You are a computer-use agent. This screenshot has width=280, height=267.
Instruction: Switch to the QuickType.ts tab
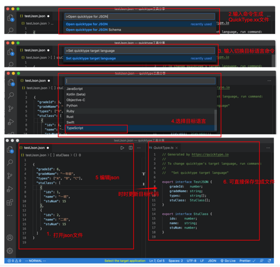(x=163, y=148)
